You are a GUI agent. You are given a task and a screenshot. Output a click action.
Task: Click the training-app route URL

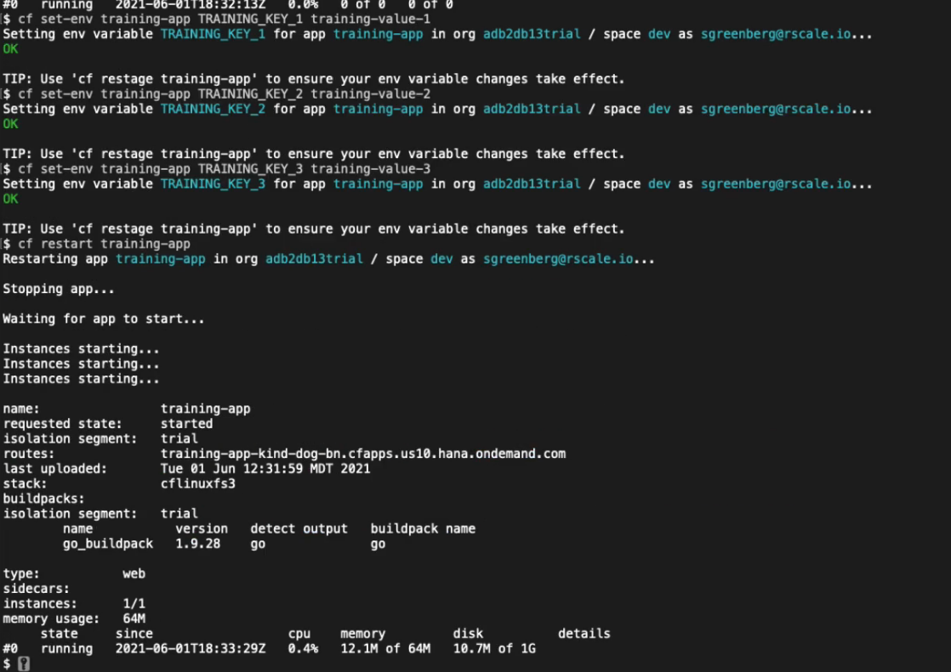click(x=363, y=453)
